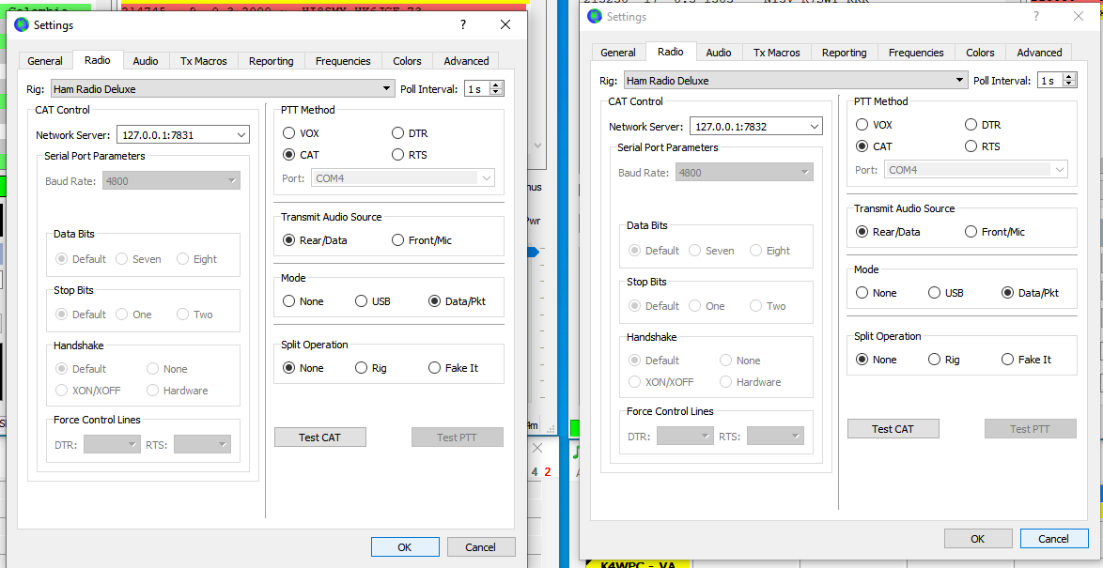
Task: Close the left Settings window with X
Action: 505,24
